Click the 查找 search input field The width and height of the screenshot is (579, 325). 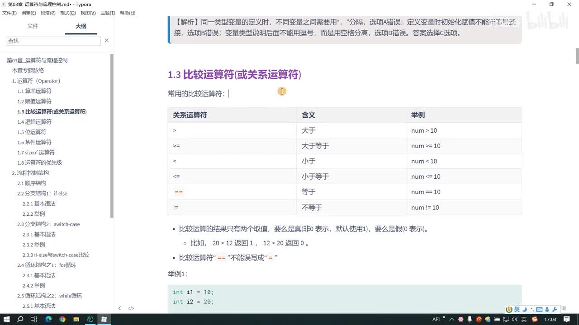click(53, 41)
